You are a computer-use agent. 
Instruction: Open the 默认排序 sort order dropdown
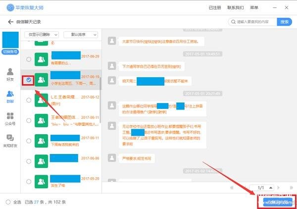point(81,35)
